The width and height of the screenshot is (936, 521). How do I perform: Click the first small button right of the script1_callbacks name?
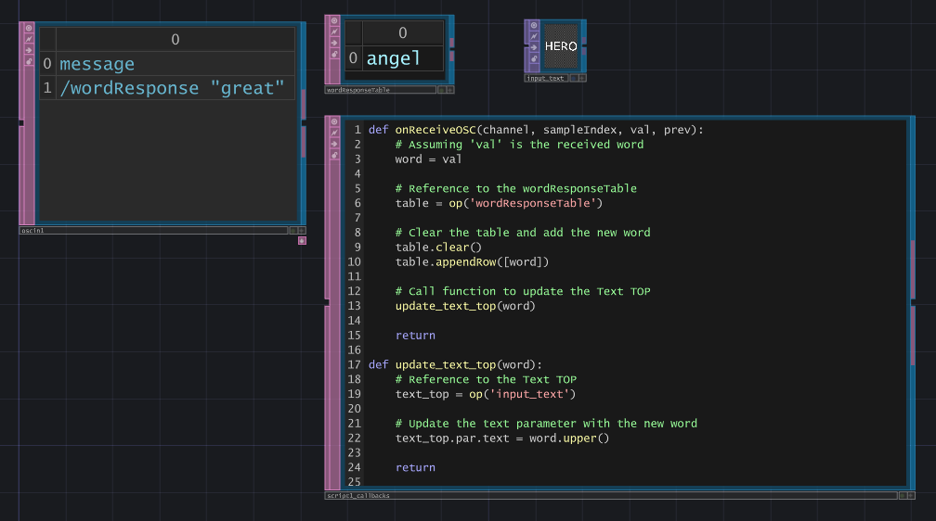(x=903, y=496)
